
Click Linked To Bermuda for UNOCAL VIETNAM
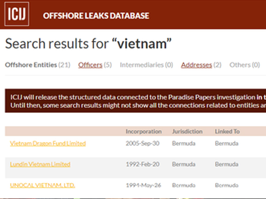[227, 185]
